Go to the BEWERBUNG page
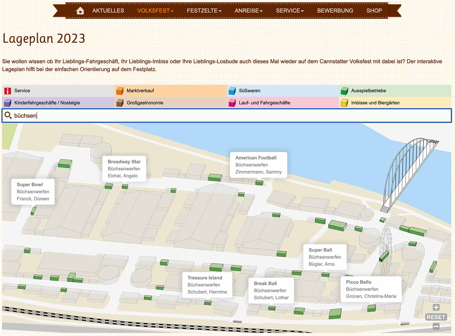 tap(335, 11)
